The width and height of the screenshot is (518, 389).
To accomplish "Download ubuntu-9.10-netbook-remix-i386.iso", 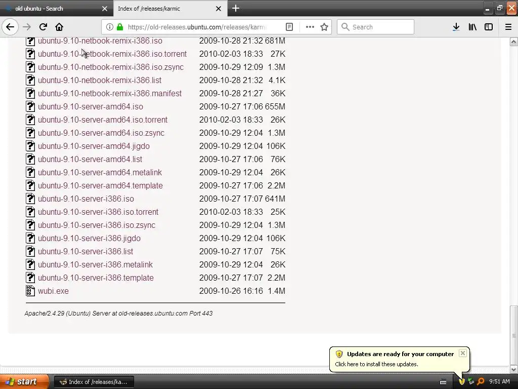I will [100, 41].
